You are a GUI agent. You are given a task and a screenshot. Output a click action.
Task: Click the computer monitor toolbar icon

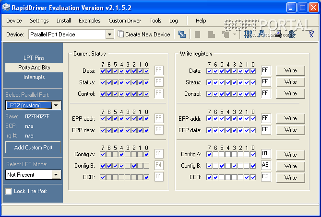(x=279, y=34)
